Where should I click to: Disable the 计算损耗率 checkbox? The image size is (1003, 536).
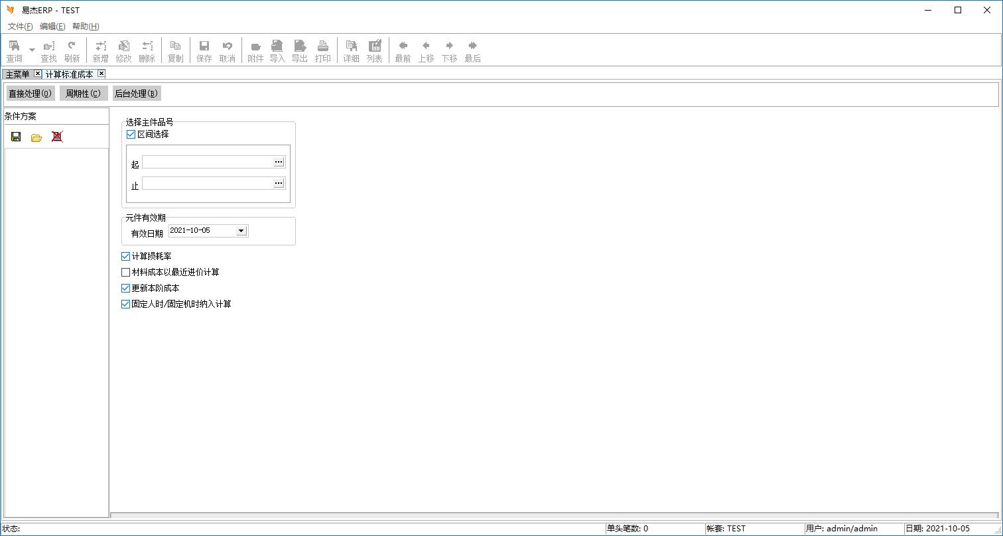pyautogui.click(x=126, y=256)
